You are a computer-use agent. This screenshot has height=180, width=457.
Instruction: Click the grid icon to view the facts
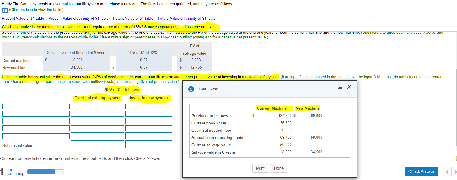point(5,10)
